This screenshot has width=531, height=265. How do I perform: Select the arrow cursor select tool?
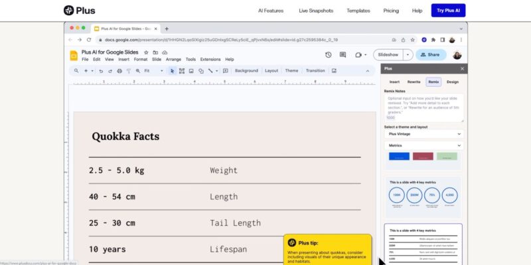173,71
